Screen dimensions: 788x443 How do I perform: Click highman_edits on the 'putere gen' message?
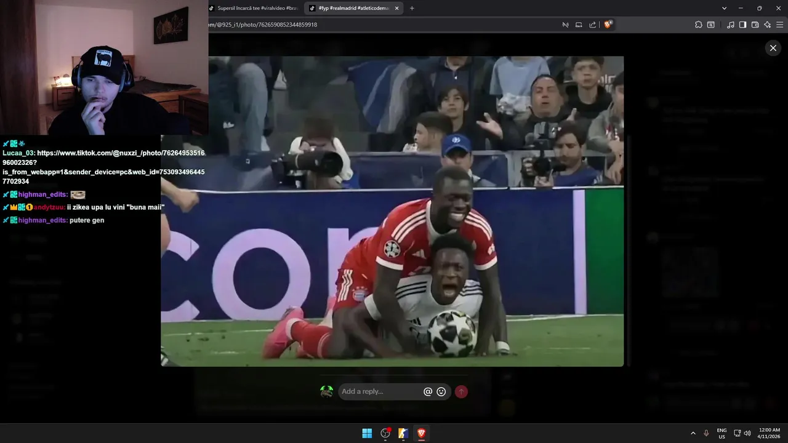[42, 220]
